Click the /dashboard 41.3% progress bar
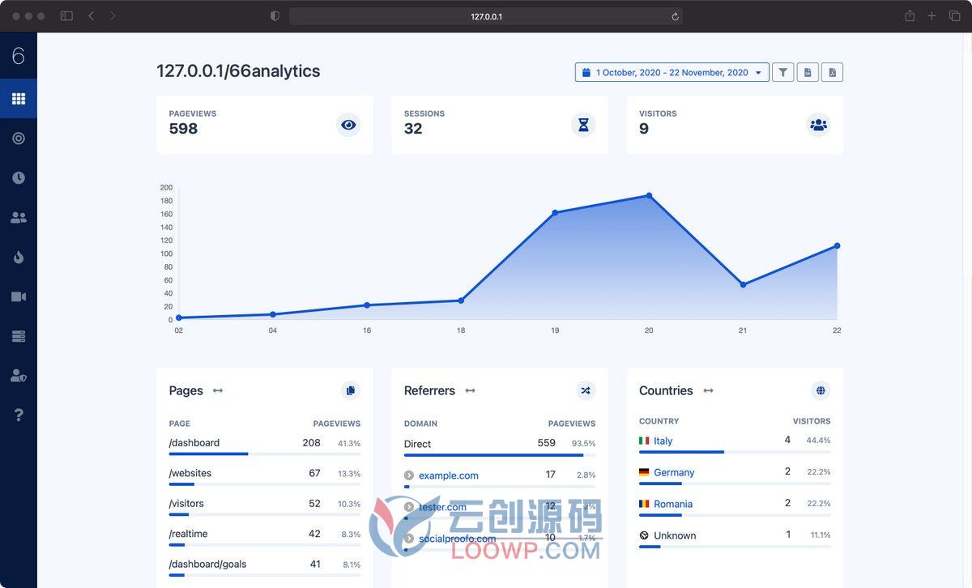972x588 pixels. pos(265,454)
